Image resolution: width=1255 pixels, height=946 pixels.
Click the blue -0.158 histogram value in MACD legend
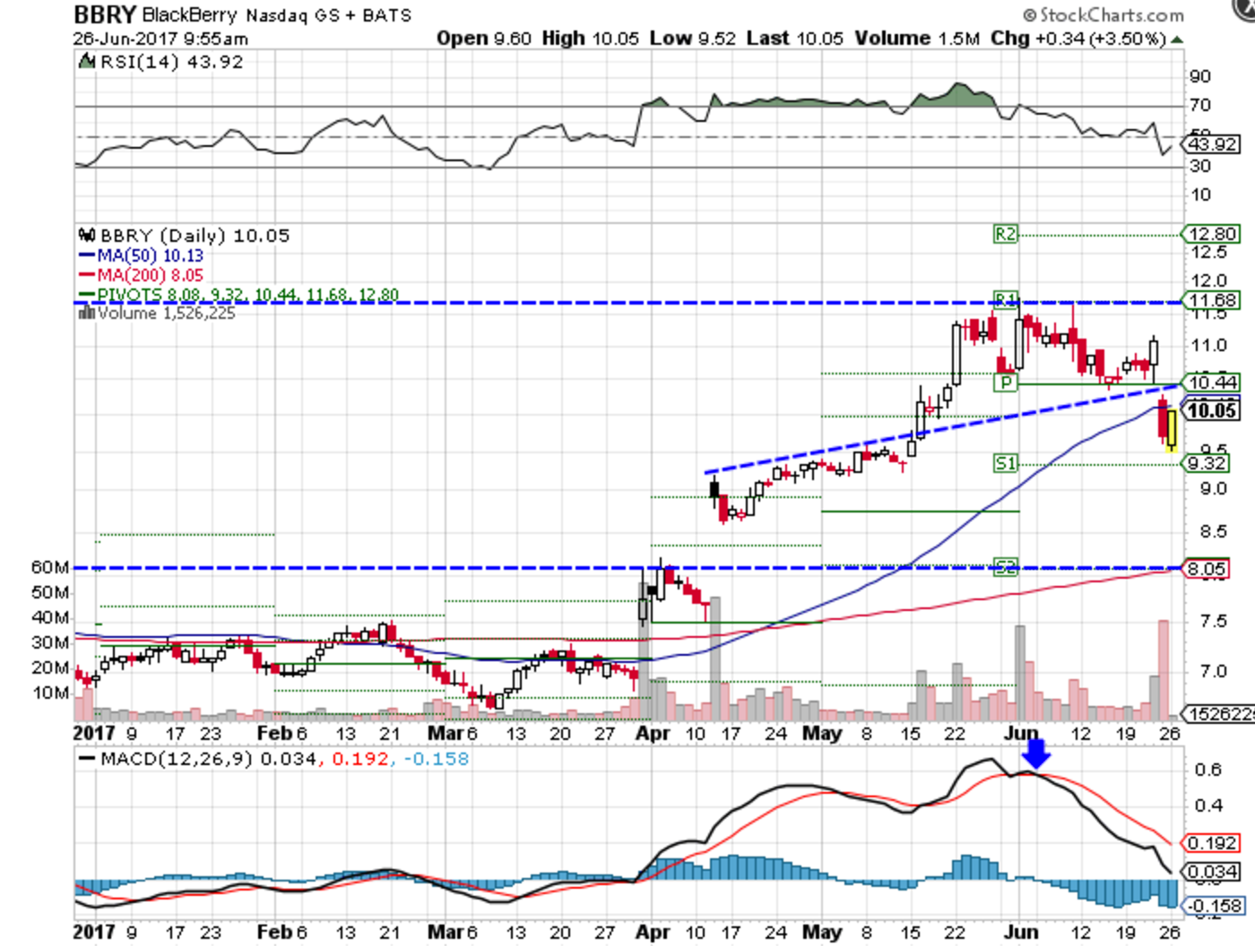coord(435,759)
